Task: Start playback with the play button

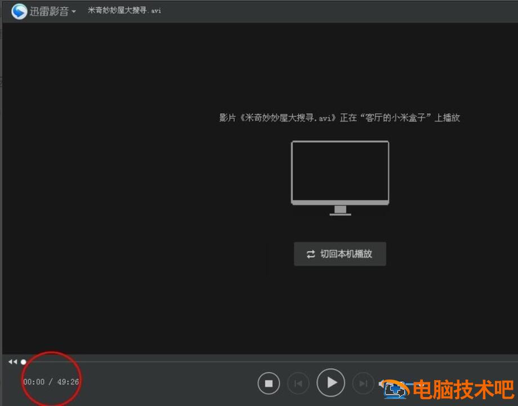Action: 331,382
